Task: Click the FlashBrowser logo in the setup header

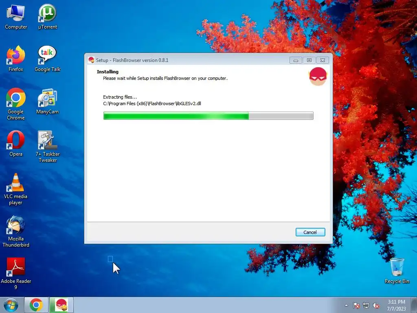Action: click(318, 76)
